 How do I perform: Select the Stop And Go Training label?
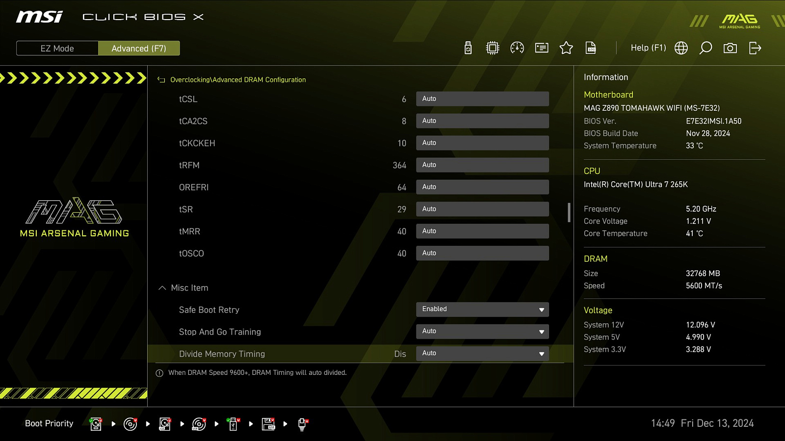click(x=220, y=332)
